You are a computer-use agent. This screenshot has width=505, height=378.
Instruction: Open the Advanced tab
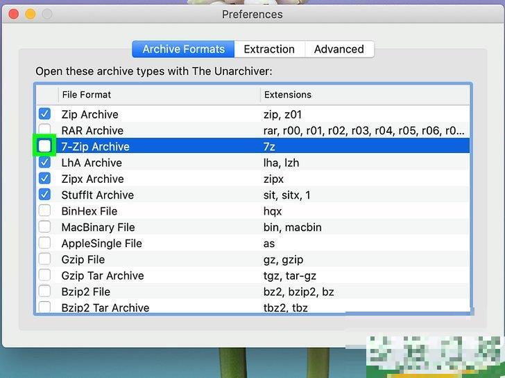point(339,49)
